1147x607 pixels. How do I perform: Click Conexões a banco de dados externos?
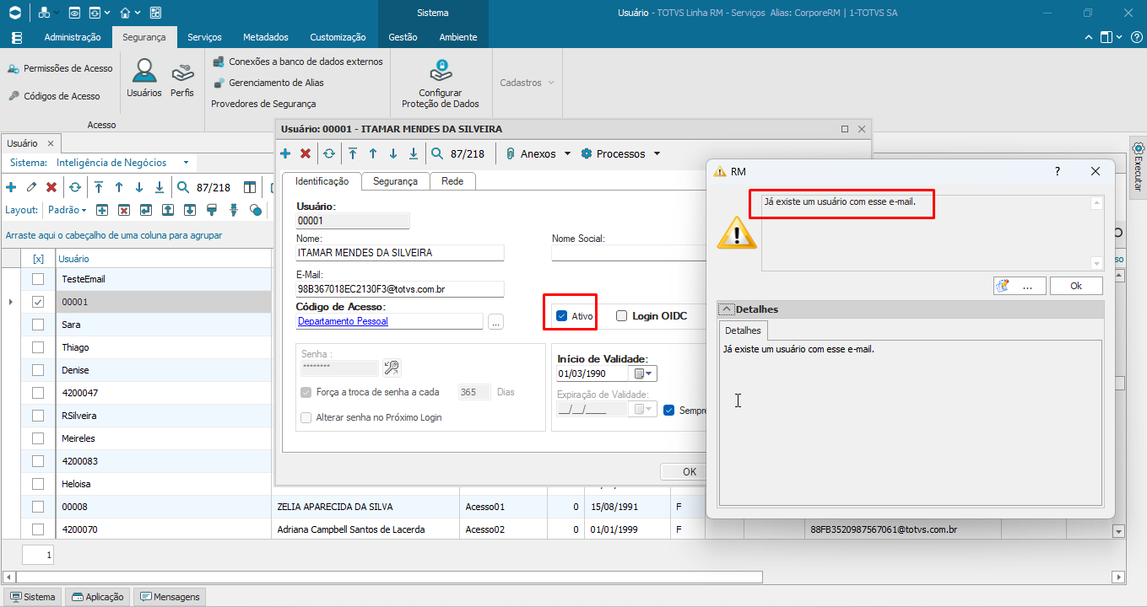pos(297,62)
